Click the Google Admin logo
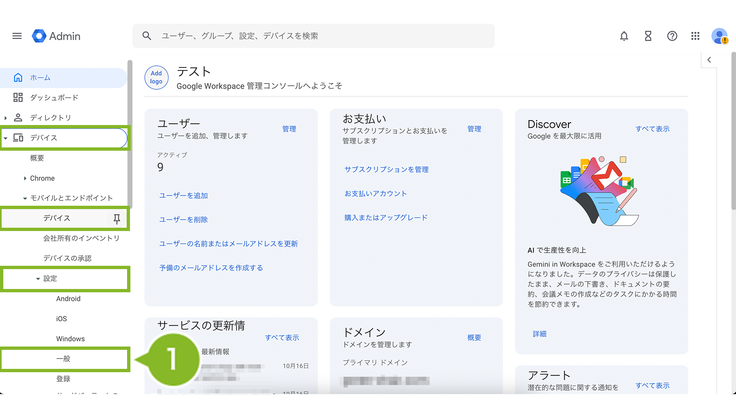The height and width of the screenshot is (414, 736). tap(56, 36)
